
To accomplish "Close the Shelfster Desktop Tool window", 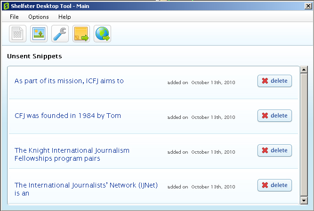I will pyautogui.click(x=308, y=6).
